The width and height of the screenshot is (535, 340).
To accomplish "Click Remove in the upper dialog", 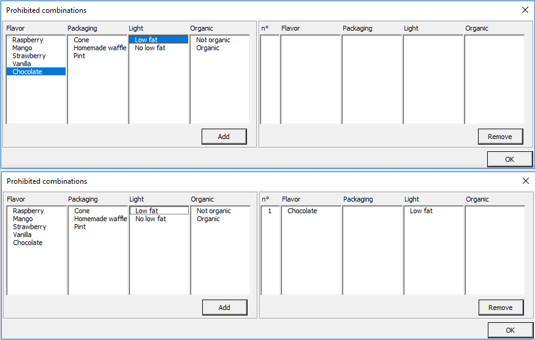I will pos(500,137).
